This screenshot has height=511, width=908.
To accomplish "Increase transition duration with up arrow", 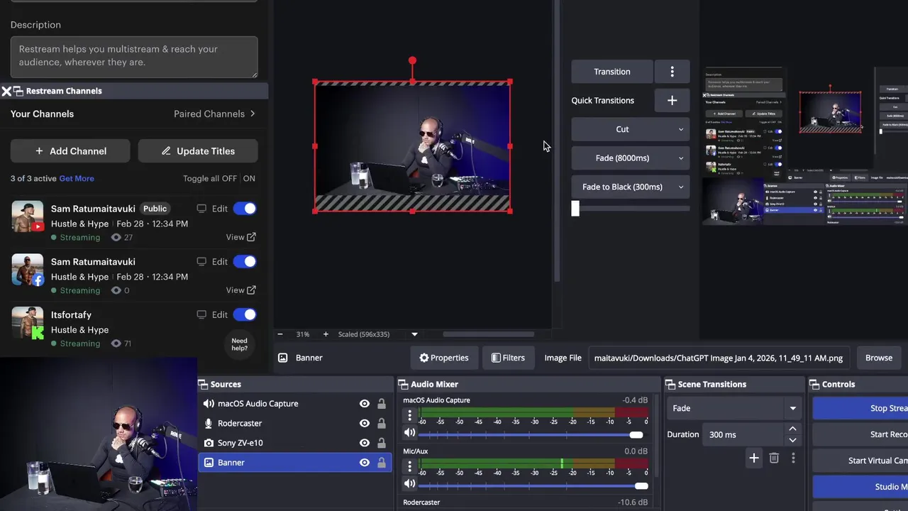I will click(x=792, y=429).
